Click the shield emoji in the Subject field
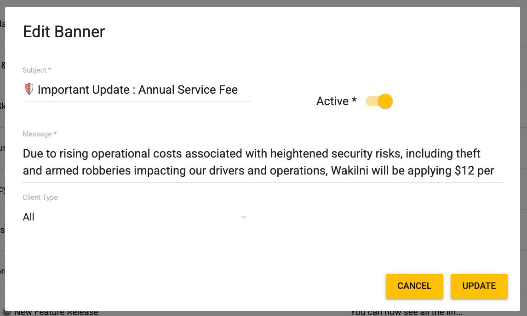The image size is (527, 316). pyautogui.click(x=29, y=89)
